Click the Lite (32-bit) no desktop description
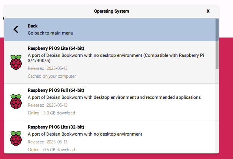Viewport: 233px width, 159px height. [x=85, y=134]
